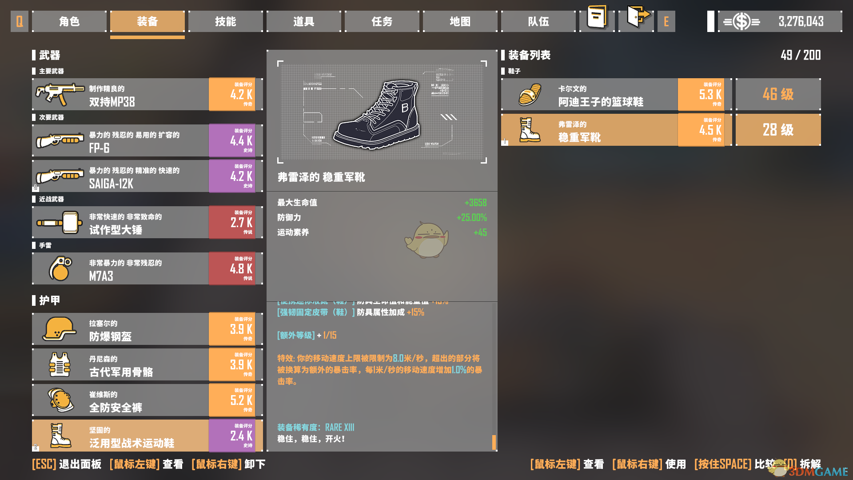Click the exit door icon
The height and width of the screenshot is (480, 853).
[x=638, y=17]
